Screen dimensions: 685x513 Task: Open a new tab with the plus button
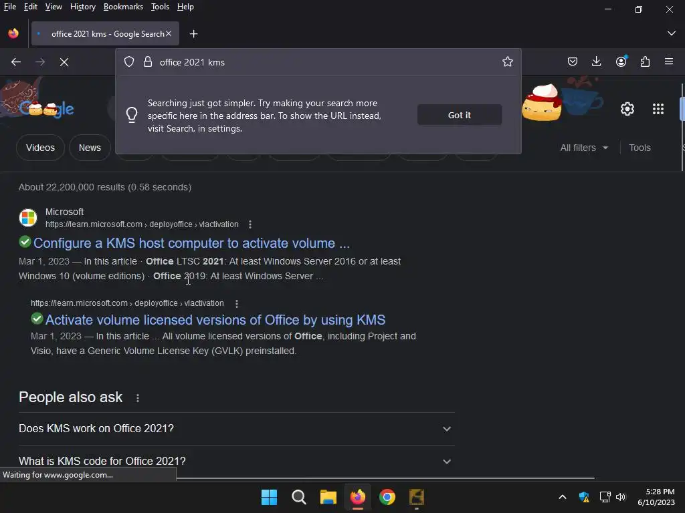(x=193, y=33)
